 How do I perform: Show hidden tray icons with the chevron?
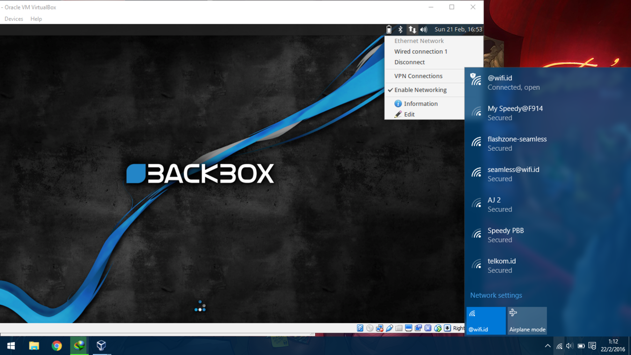(x=548, y=346)
